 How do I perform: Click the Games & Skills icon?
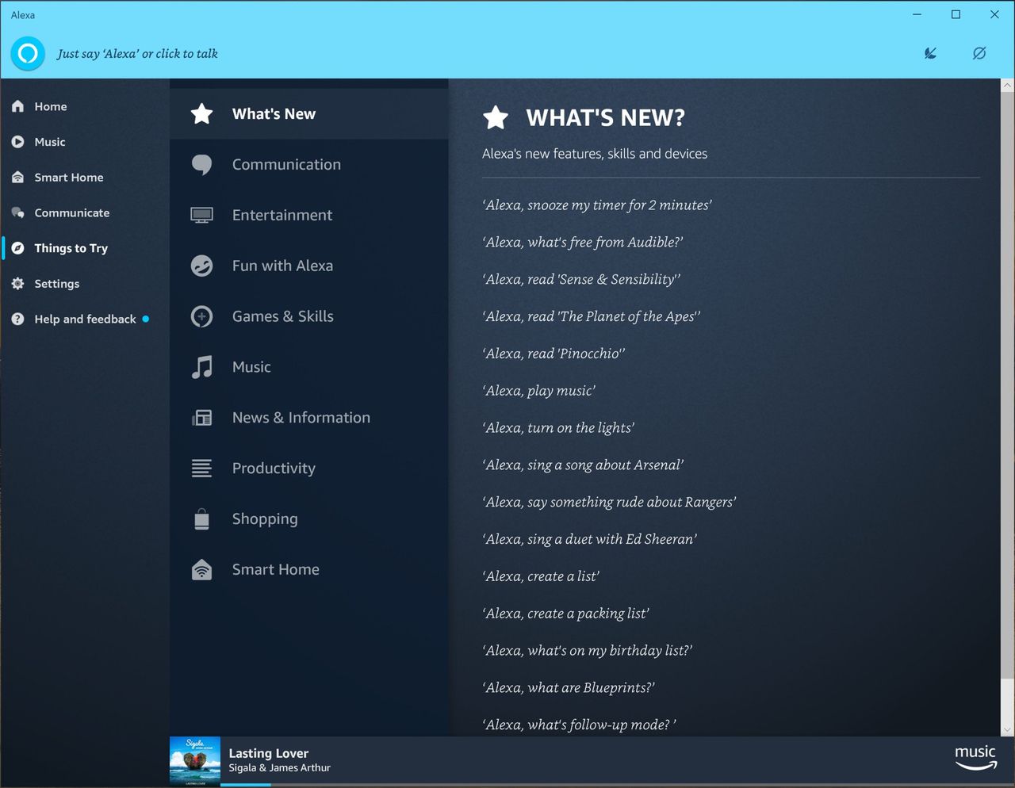point(201,316)
